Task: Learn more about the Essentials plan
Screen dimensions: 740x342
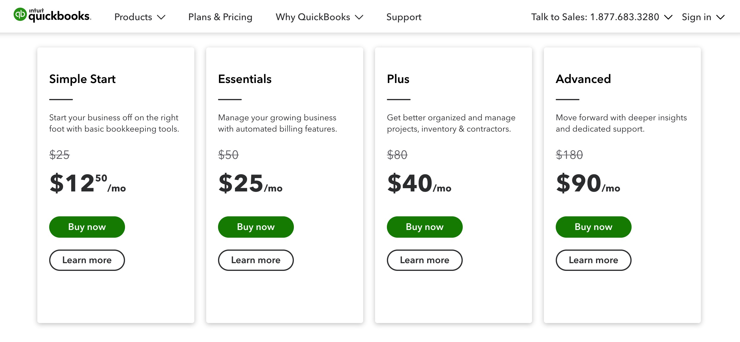Action: point(256,260)
